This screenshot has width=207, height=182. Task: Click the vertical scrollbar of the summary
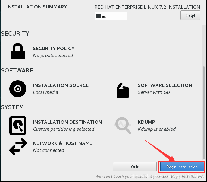pos(204,112)
